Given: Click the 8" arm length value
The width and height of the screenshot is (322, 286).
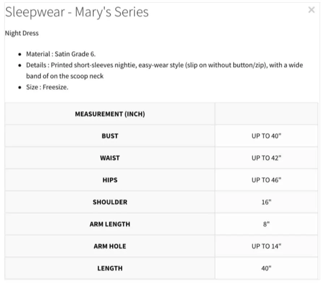Looking at the screenshot, I should [266, 224].
